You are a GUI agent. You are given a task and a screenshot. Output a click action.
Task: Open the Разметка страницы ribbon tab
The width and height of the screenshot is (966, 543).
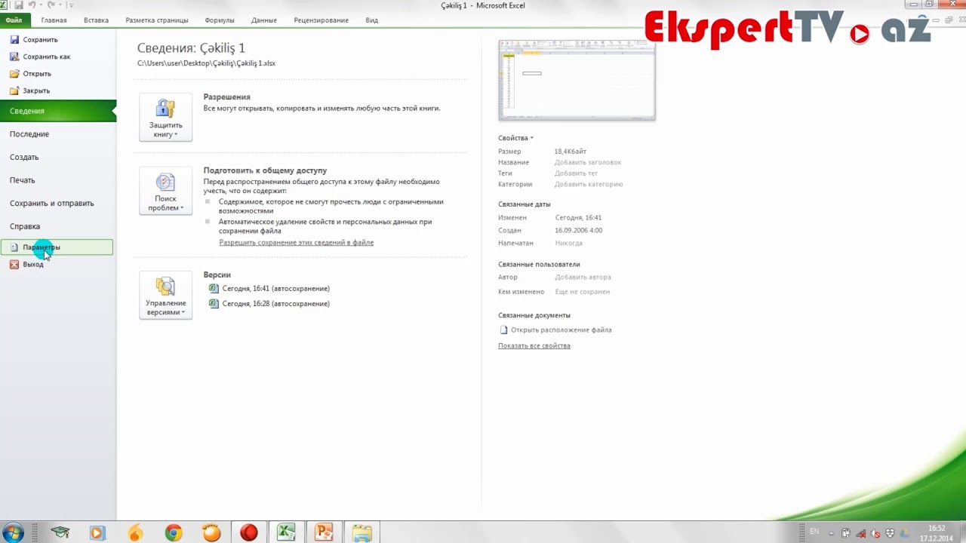[x=157, y=20]
